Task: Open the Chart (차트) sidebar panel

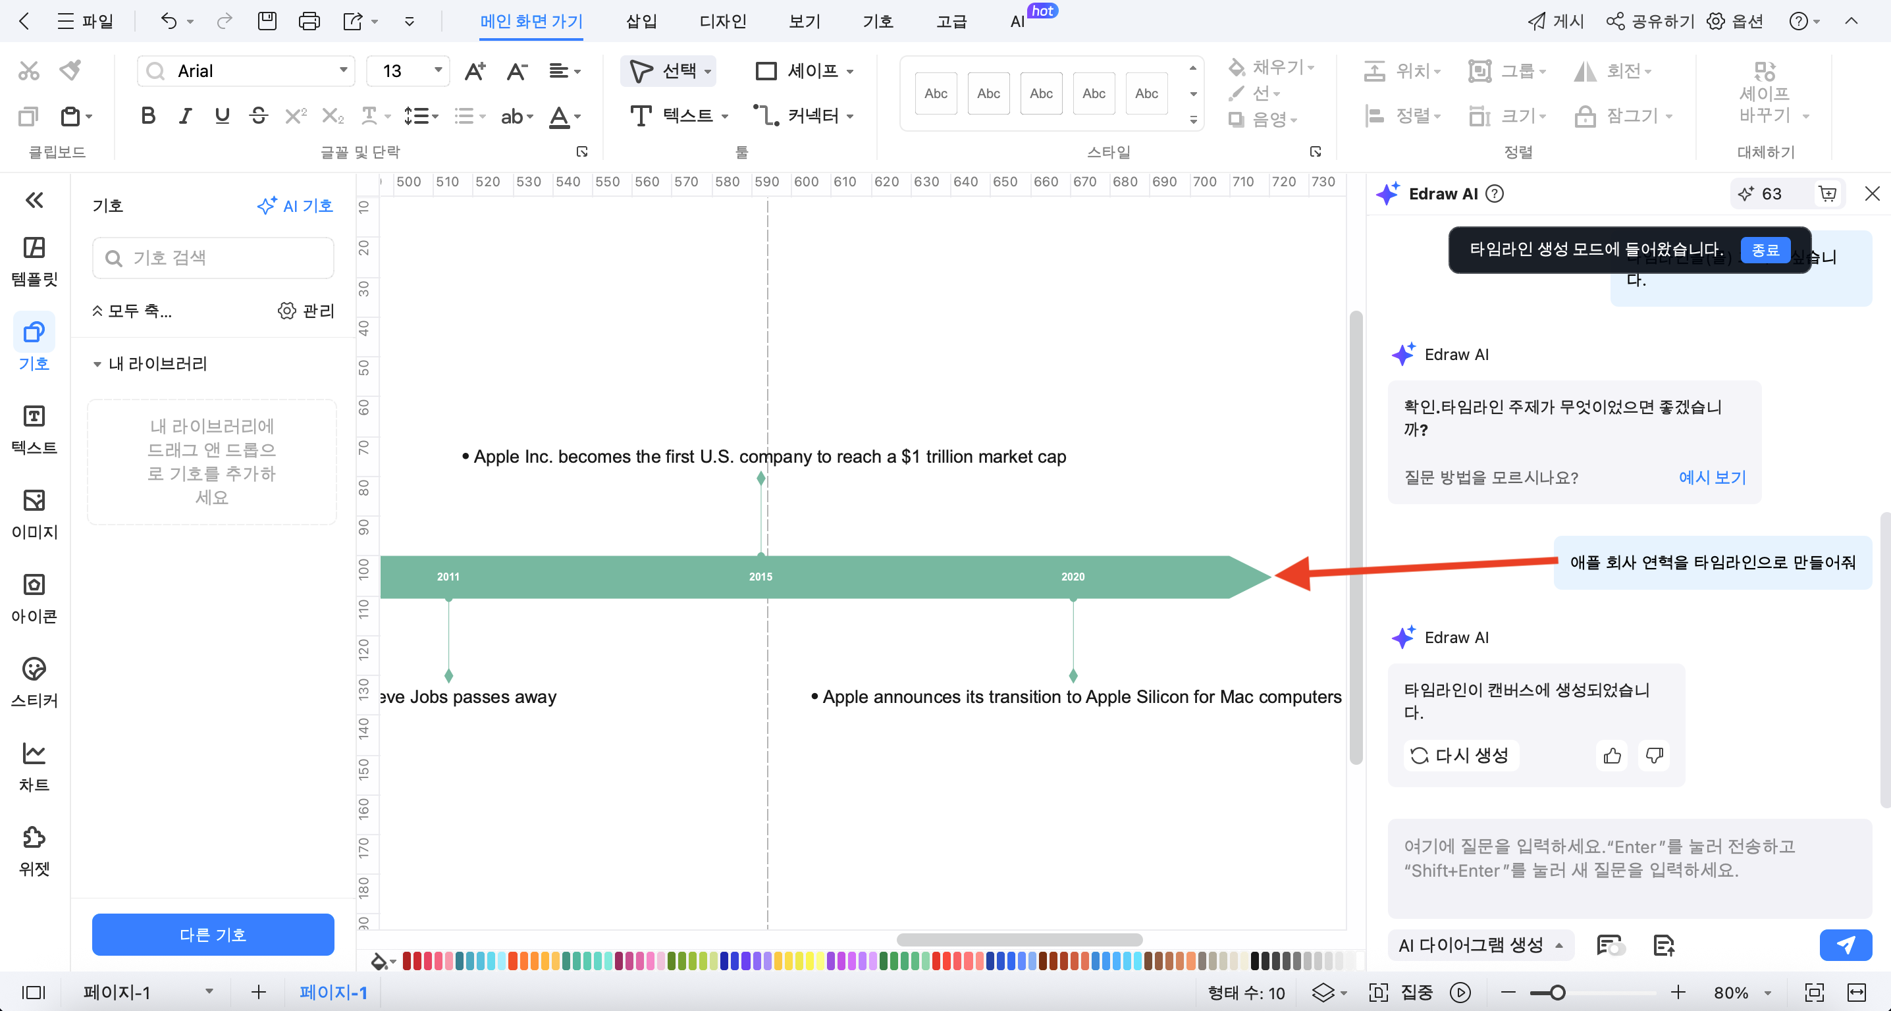Action: click(34, 767)
